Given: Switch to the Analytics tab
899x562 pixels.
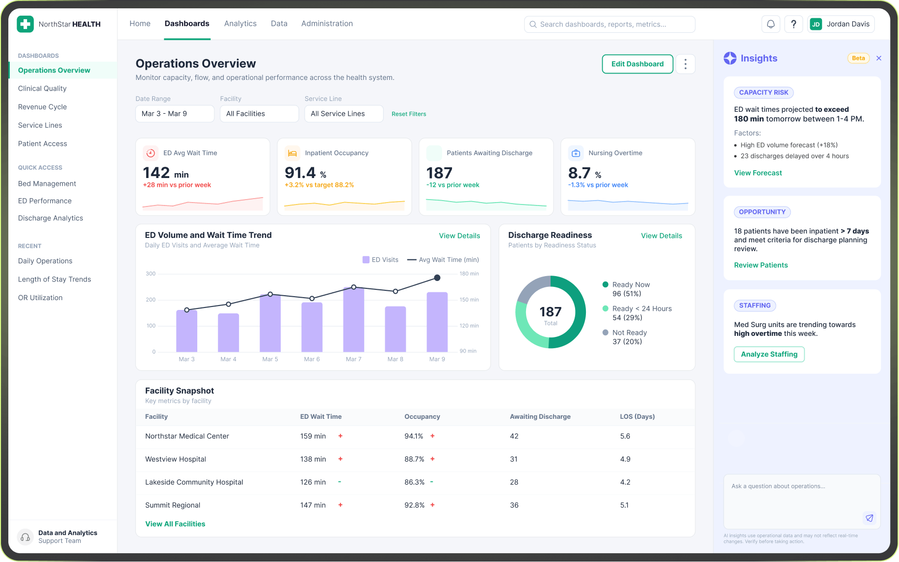Looking at the screenshot, I should 240,24.
